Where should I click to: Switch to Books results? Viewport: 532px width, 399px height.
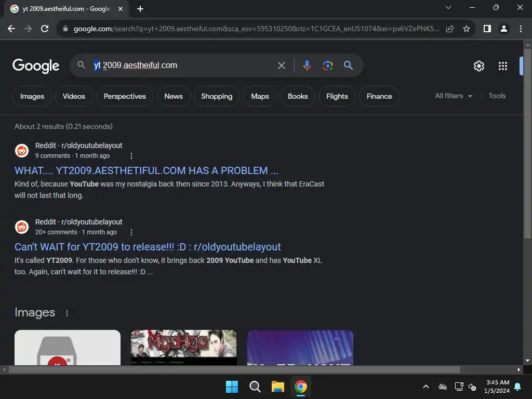coord(298,96)
